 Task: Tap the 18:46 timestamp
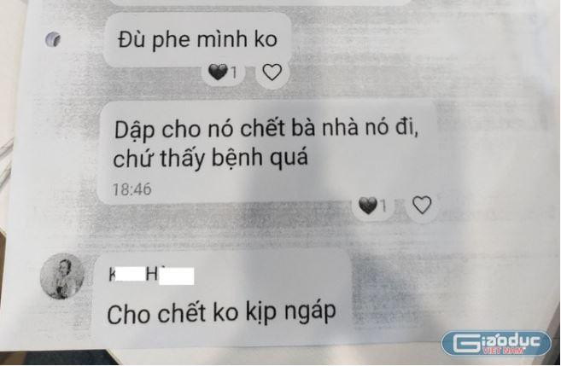point(132,189)
